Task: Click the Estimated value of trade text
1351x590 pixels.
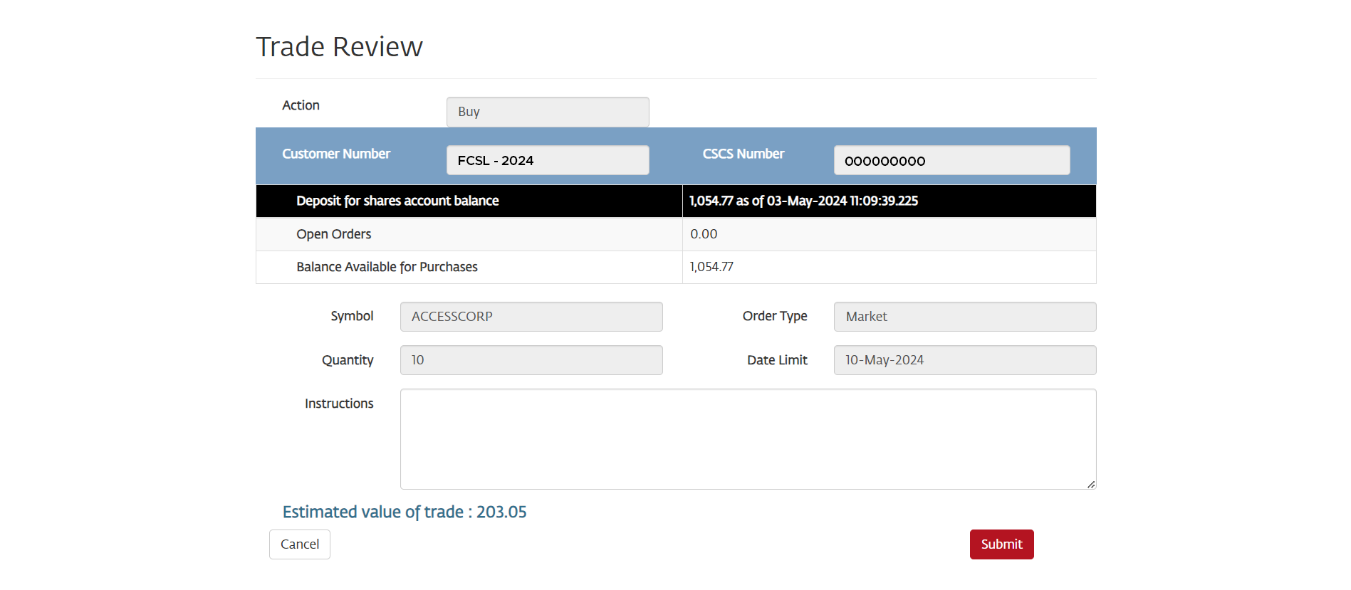Action: click(x=404, y=512)
